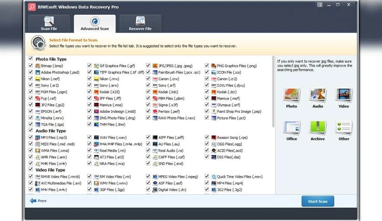The width and height of the screenshot is (382, 221).
Task: Click the Paintbrush Files (.pcx .scr) label
Action: point(179,72)
